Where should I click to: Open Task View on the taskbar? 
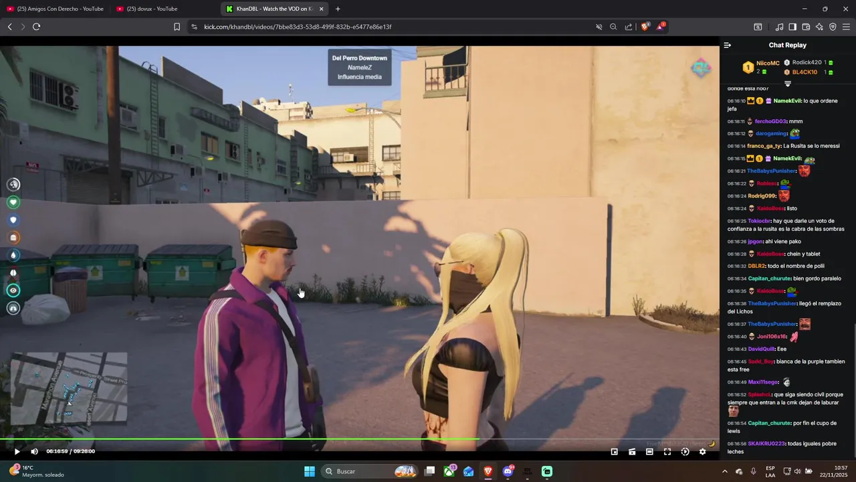[430, 471]
